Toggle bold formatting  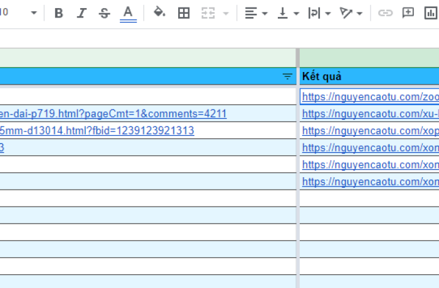(59, 13)
